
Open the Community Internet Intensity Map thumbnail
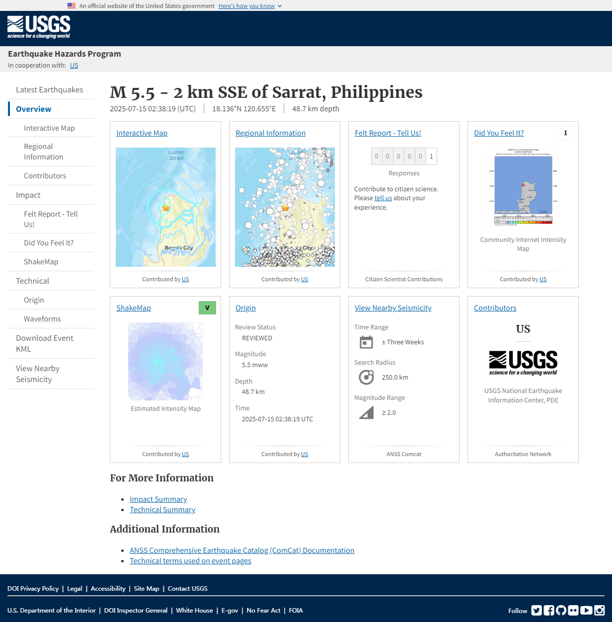click(523, 187)
